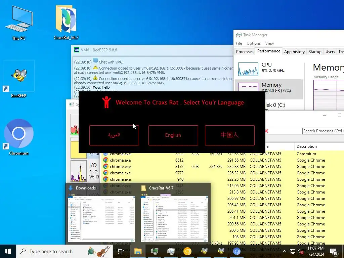The height and width of the screenshot is (258, 344).
Task: Open network status tray icon
Action: (x=293, y=251)
